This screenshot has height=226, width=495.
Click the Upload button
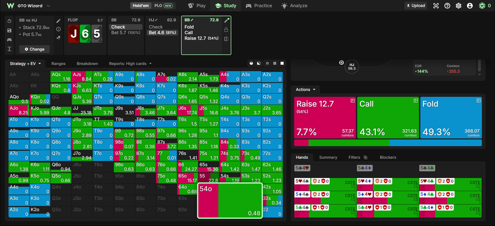(416, 6)
